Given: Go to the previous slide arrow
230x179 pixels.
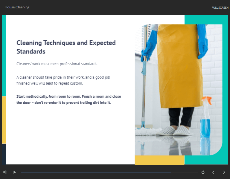Looking at the screenshot, I should click(213, 172).
